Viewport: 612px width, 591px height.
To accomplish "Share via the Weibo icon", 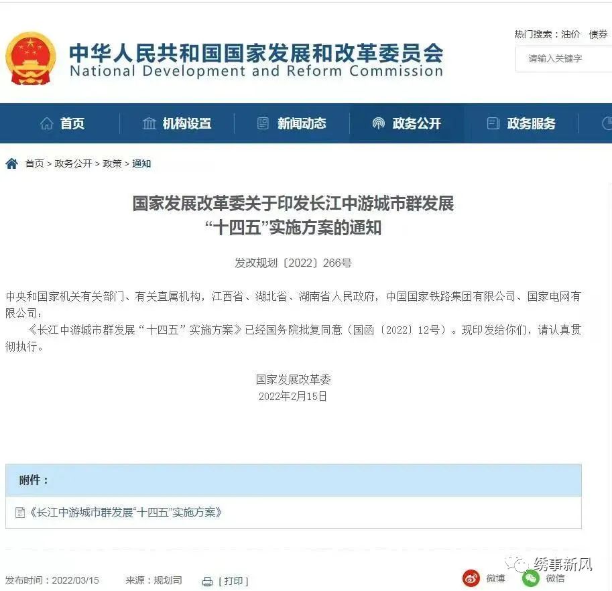I will [x=471, y=578].
